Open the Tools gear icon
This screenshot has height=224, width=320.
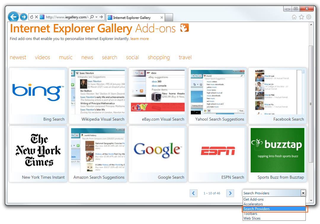[309, 17]
